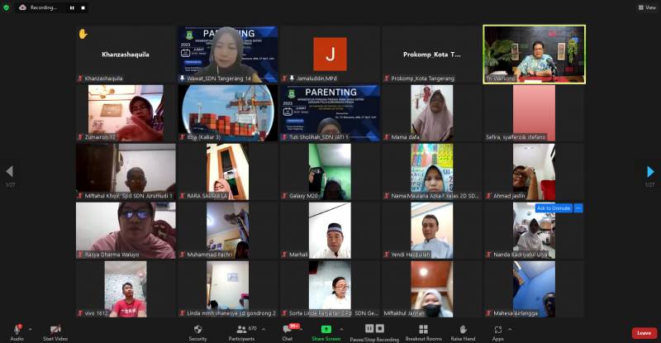Click the green Share Screen icon
Screen dimensions: 661x343
click(326, 330)
